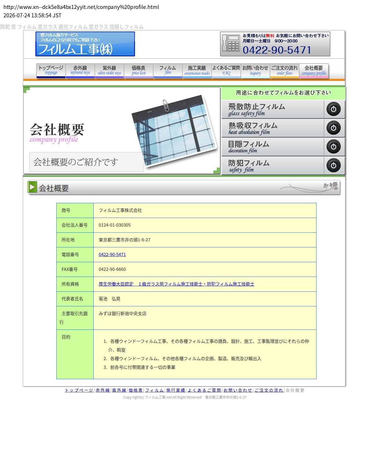The width and height of the screenshot is (370, 459).
Task: Click purpose item 前各号に付帯関連する一切の事業
Action: pos(143,367)
